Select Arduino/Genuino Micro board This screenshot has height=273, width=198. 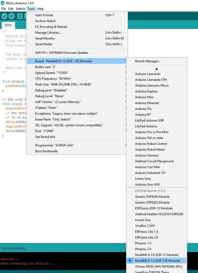click(x=157, y=86)
